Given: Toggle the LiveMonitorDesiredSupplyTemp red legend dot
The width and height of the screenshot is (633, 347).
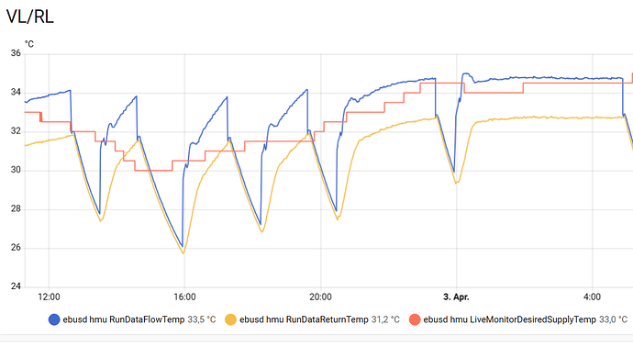Looking at the screenshot, I should pyautogui.click(x=415, y=320).
